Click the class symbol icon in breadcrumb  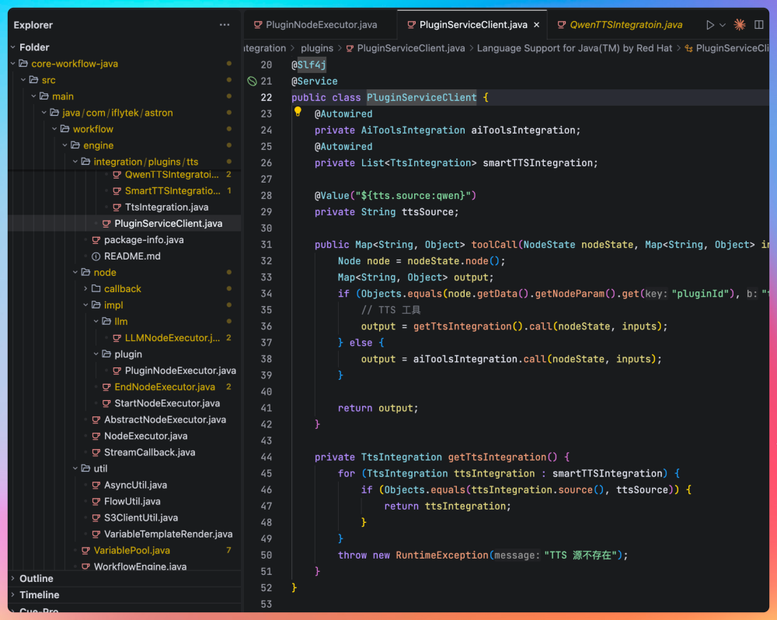pyautogui.click(x=688, y=48)
